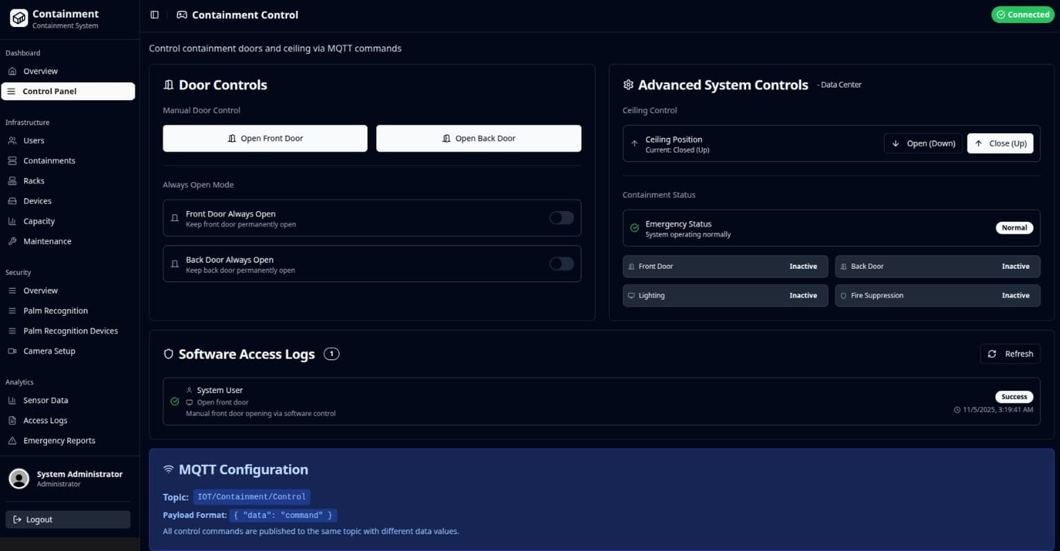Refresh the Software Access Logs
1060x551 pixels.
1010,354
